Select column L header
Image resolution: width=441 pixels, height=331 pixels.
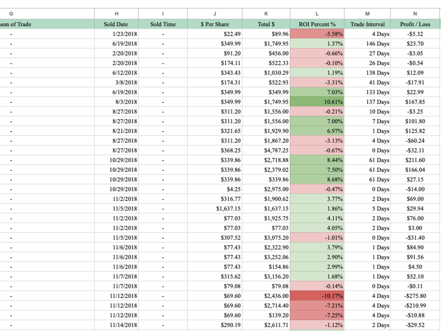pos(317,14)
